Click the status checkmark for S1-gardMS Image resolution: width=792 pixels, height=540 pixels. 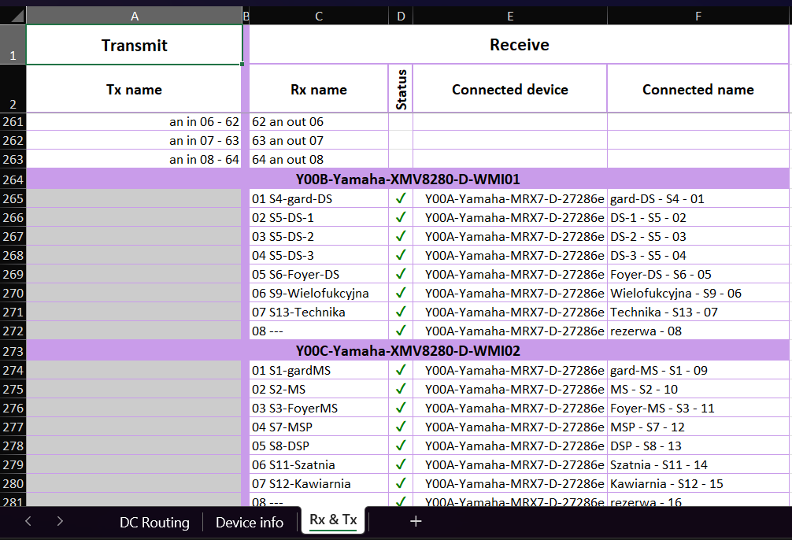click(401, 370)
